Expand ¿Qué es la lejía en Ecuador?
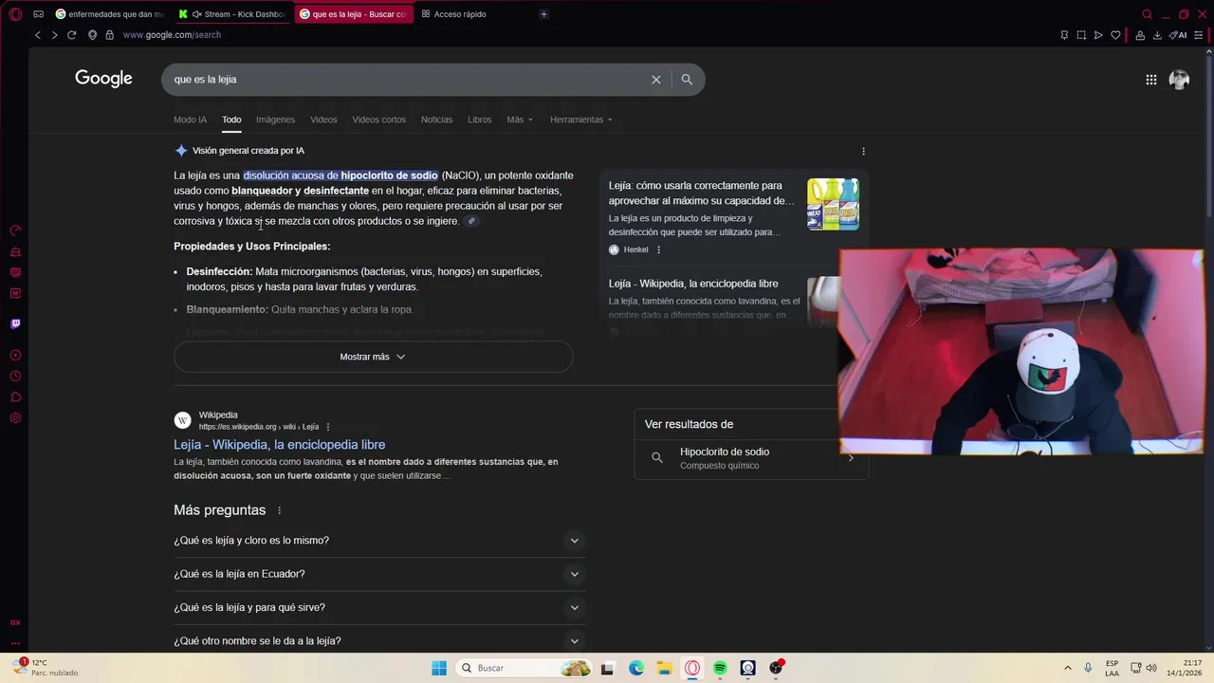 [379, 574]
